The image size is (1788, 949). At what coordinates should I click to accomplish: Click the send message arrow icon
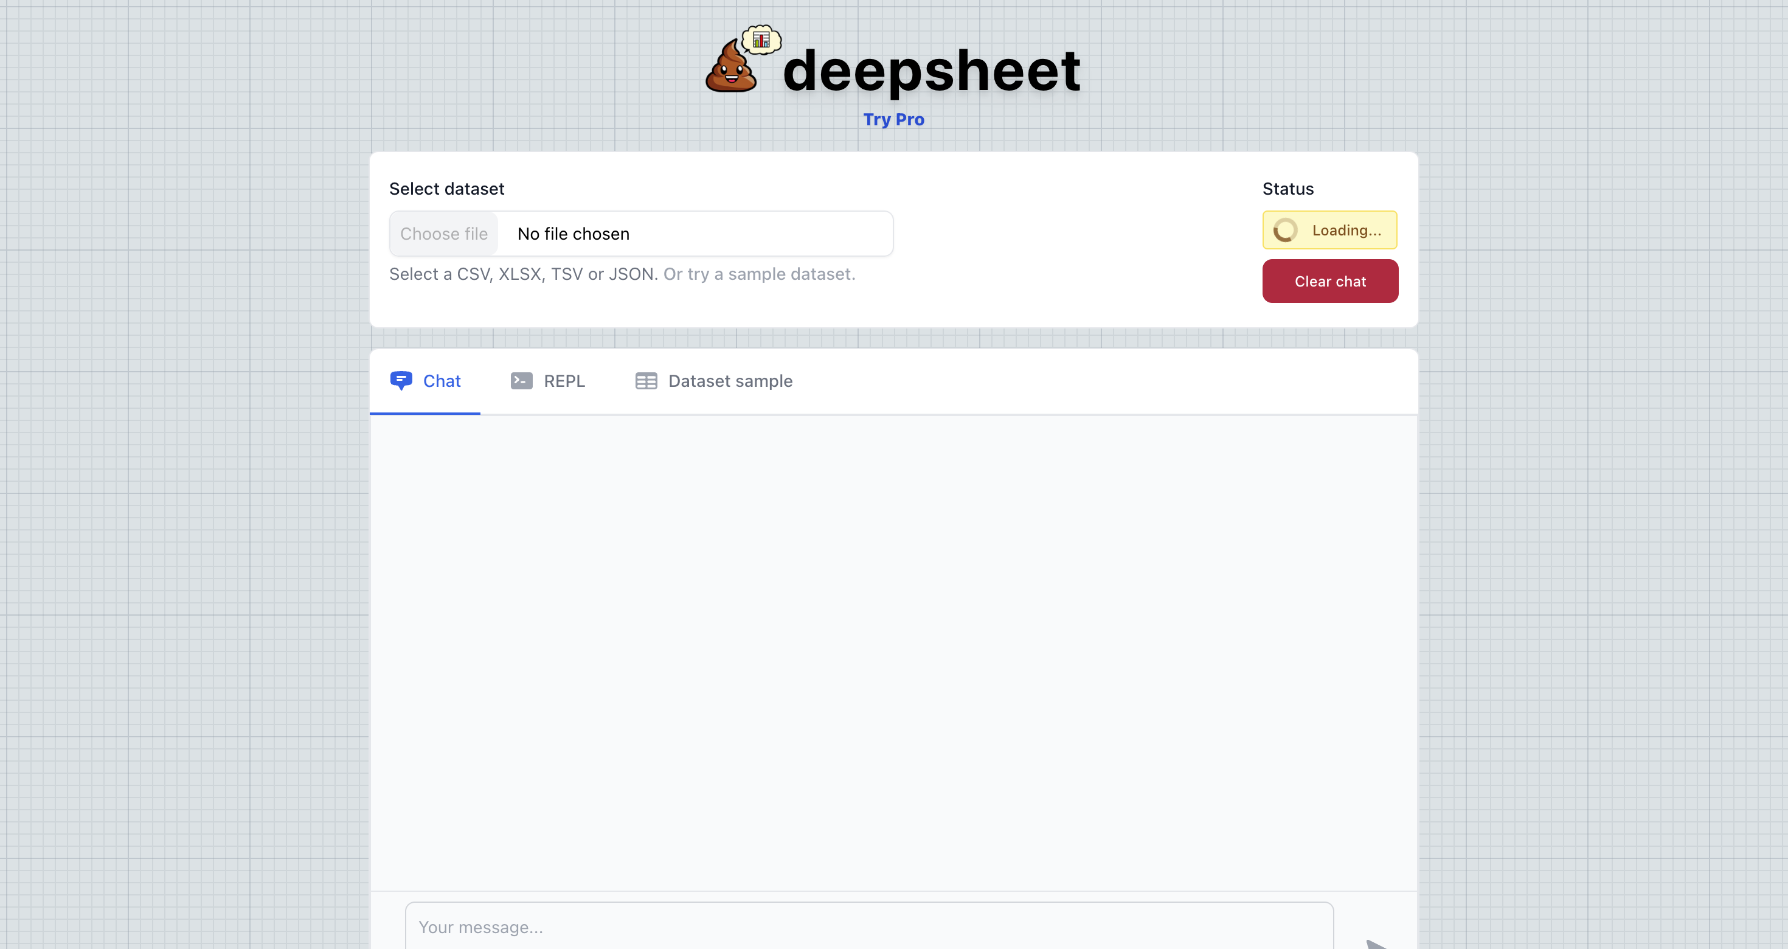[1377, 944]
